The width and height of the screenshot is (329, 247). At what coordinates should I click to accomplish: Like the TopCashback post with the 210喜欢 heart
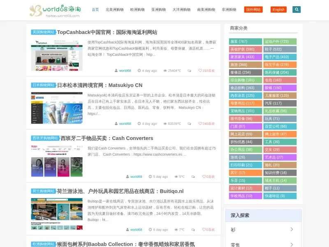[206, 70]
